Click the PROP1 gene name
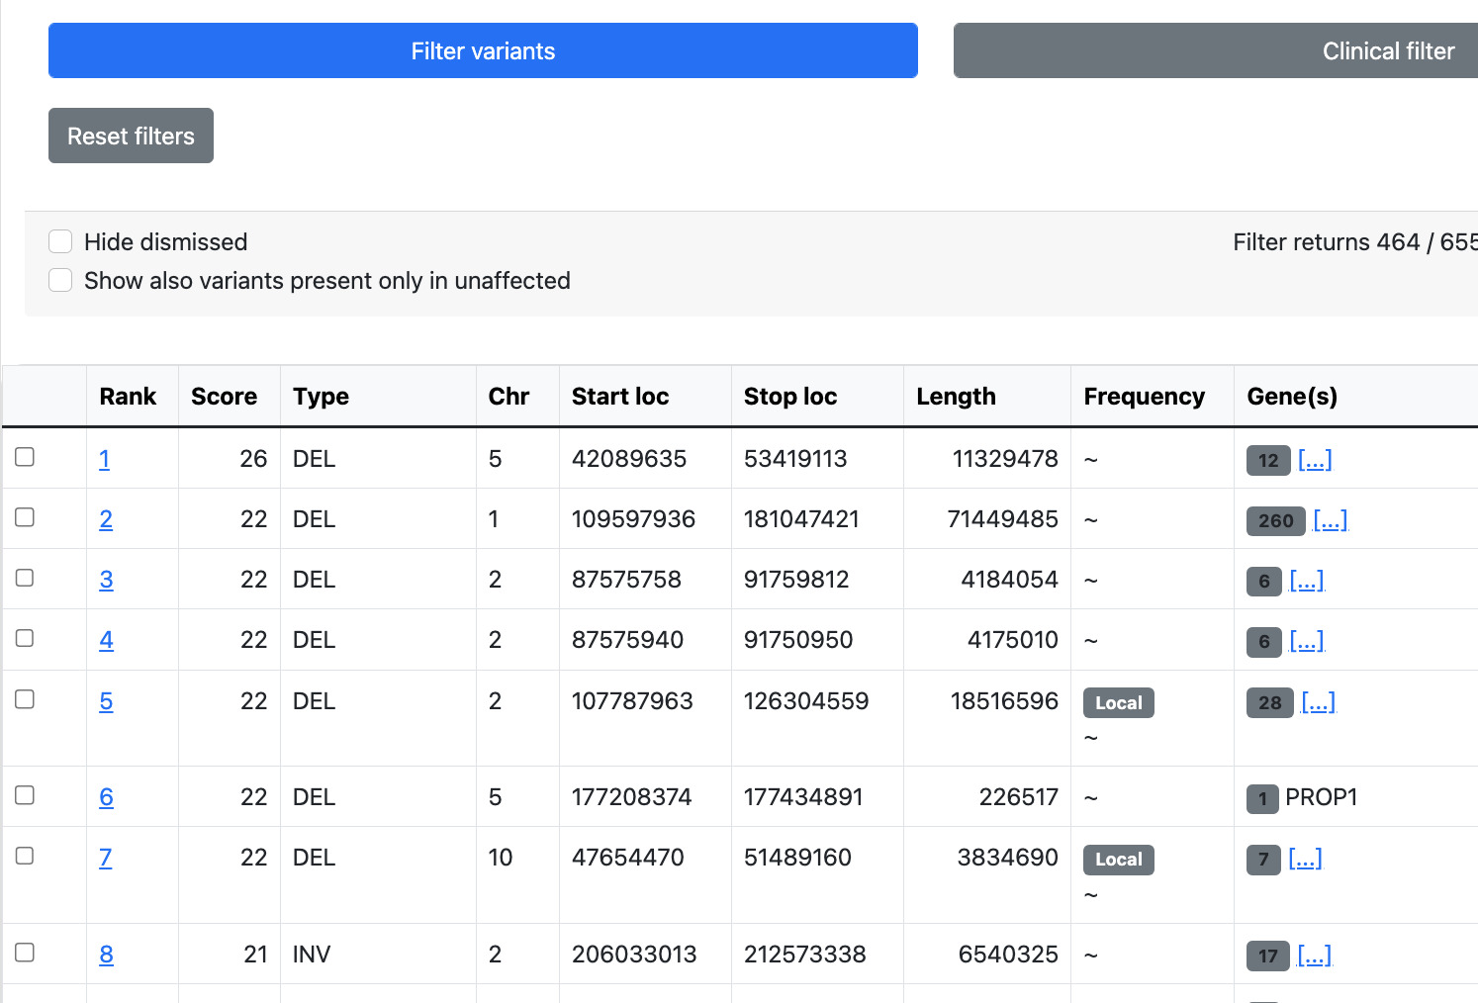The width and height of the screenshot is (1478, 1003). coord(1321,797)
